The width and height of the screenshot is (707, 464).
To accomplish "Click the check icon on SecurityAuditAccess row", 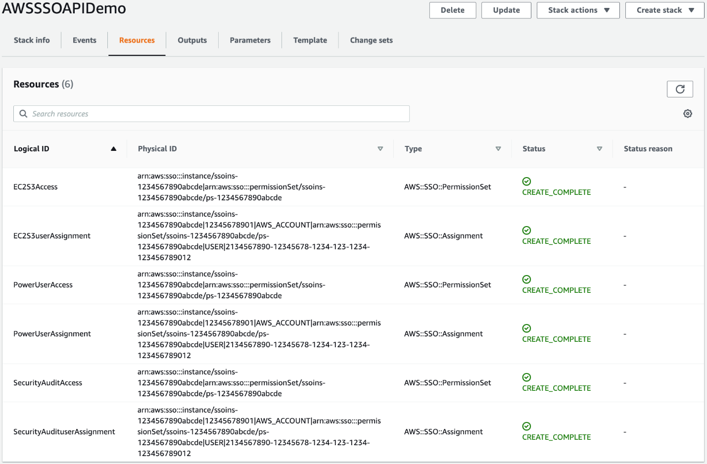I will [x=526, y=377].
